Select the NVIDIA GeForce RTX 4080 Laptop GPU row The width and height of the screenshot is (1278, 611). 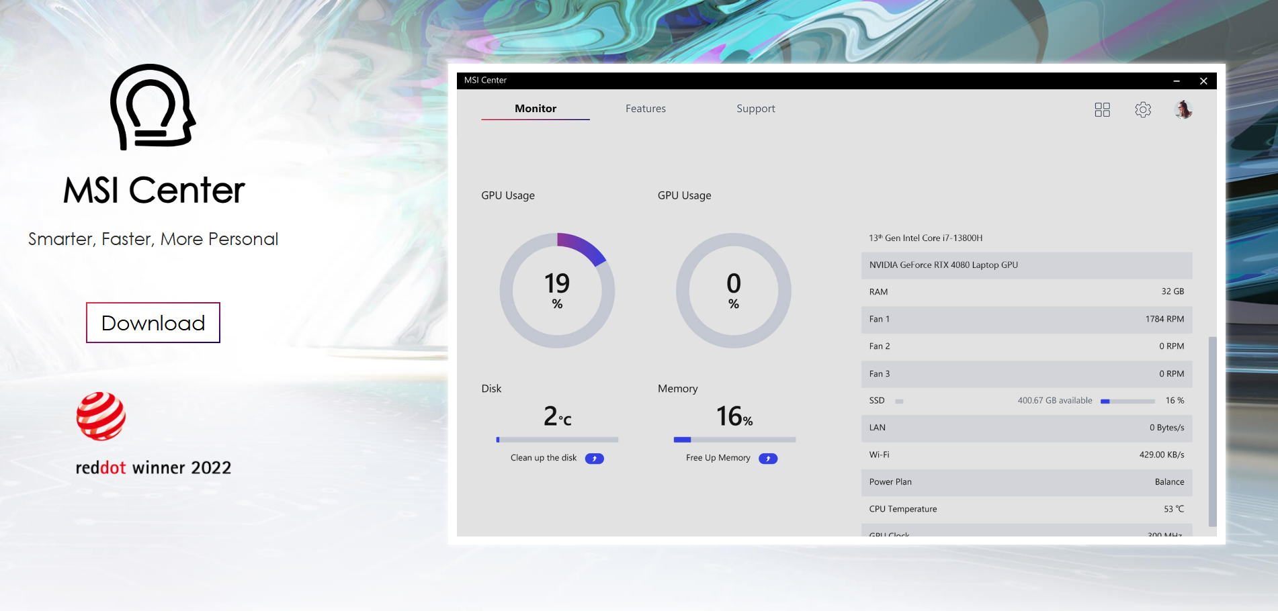(x=1027, y=265)
